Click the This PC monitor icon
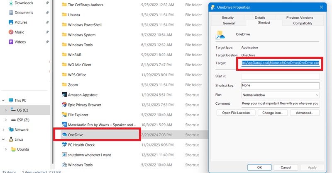332x173 pixels. [11, 100]
